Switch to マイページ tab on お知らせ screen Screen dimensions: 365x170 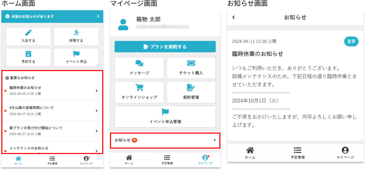[345, 153]
